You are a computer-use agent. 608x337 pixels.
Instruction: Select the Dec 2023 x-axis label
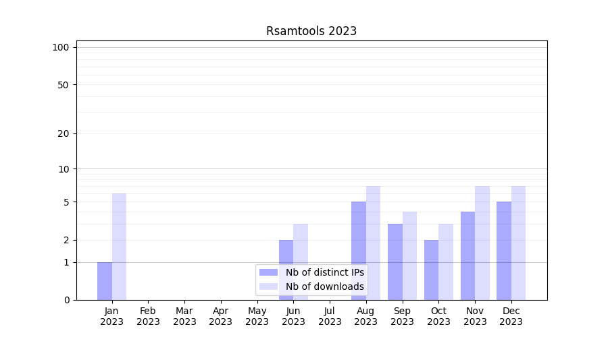coord(511,316)
